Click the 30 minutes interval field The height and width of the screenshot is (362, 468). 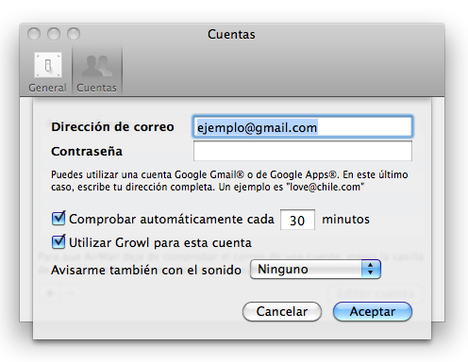tap(297, 220)
